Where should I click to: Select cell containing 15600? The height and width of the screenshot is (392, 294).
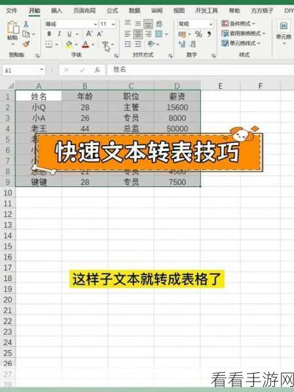(x=177, y=108)
